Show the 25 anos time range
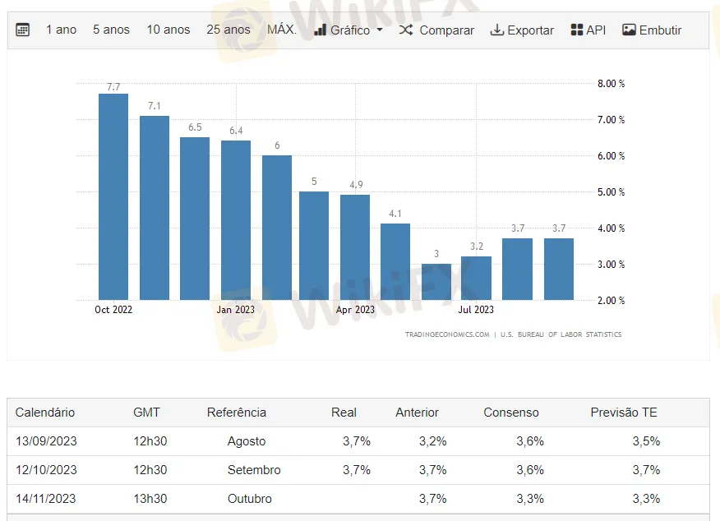 228,30
